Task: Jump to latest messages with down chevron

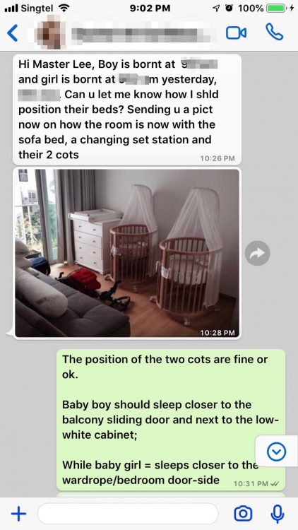Action: (x=276, y=452)
